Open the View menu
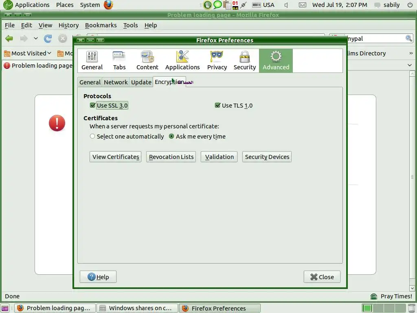 pos(45,25)
